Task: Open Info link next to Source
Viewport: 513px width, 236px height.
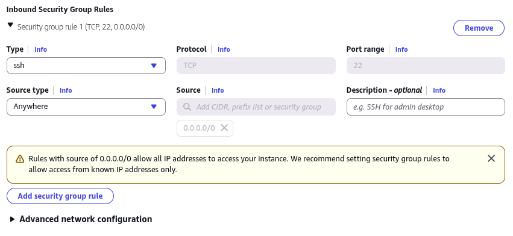Action: tap(218, 90)
